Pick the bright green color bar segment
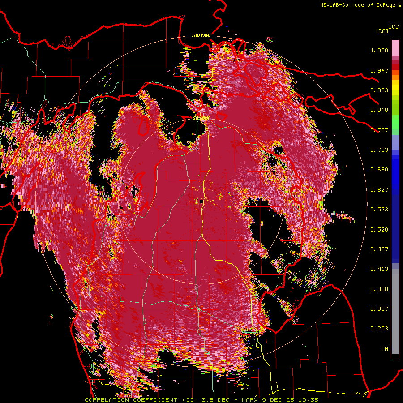Screen dimensions: 403x403 pos(395,122)
